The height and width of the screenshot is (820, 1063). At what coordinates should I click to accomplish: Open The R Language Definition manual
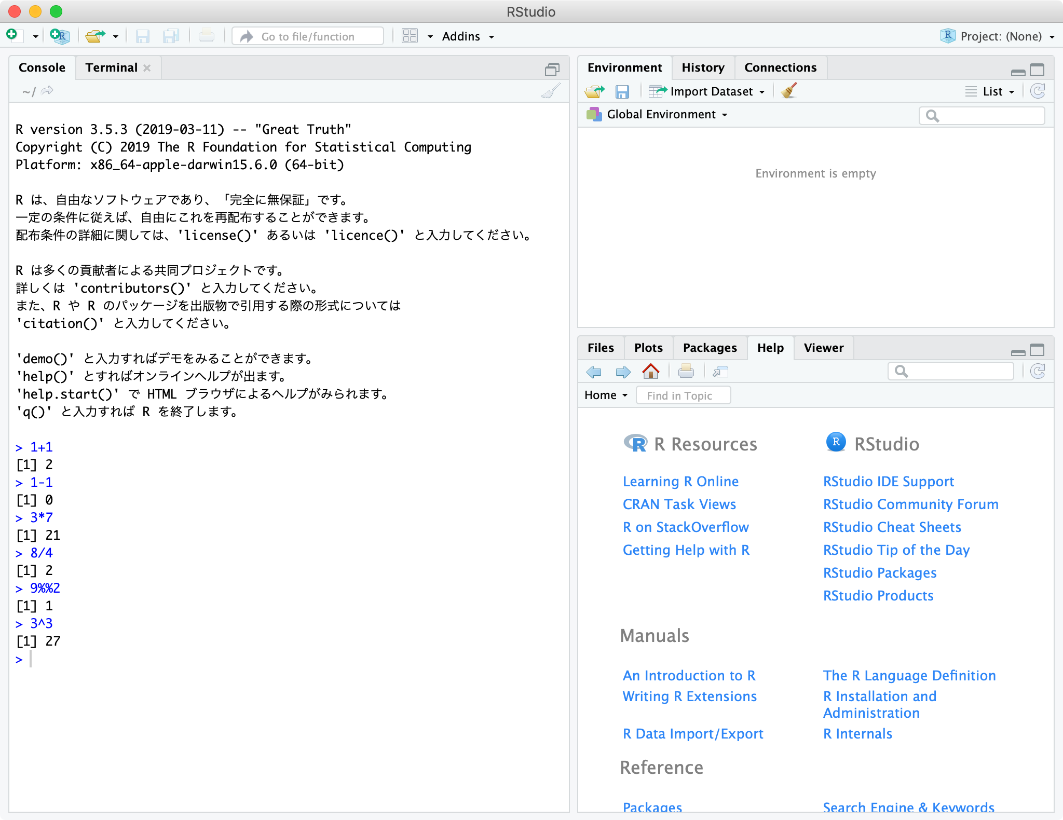pyautogui.click(x=909, y=676)
